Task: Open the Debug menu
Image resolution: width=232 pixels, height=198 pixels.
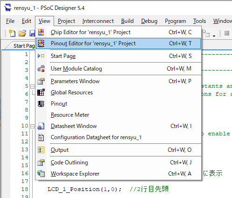Action: pos(149,21)
